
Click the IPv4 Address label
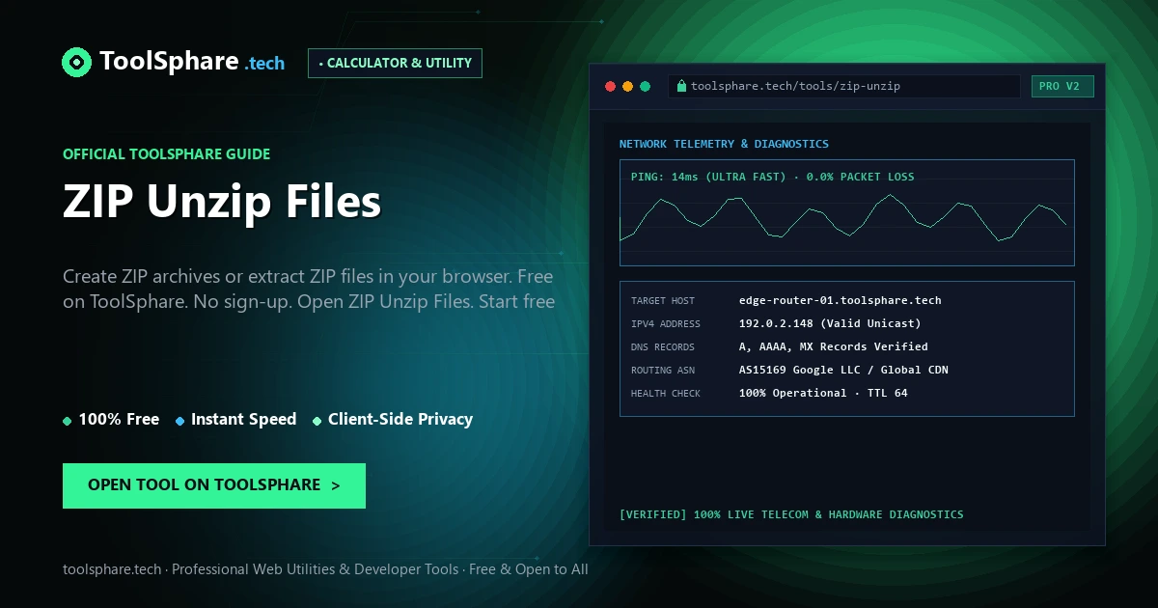point(666,324)
